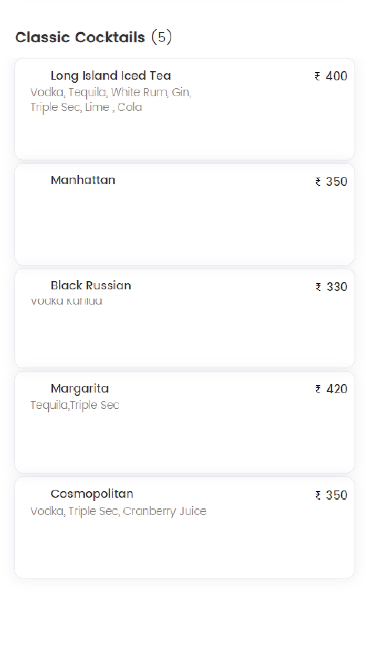Click the 400 price of Long Island Iced Tea
The image size is (367, 672).
coord(336,76)
